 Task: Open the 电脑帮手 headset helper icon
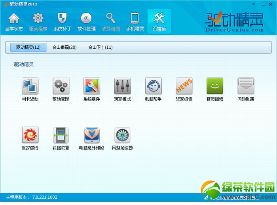coord(154,86)
